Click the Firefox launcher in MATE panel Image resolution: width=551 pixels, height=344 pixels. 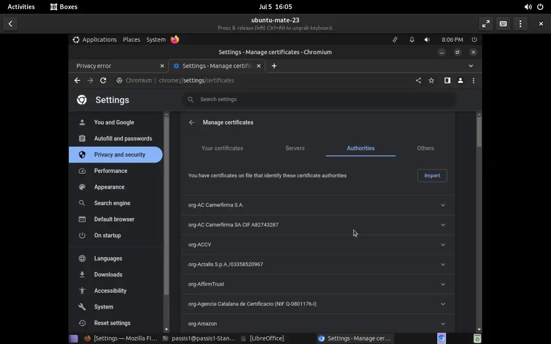[x=175, y=40]
